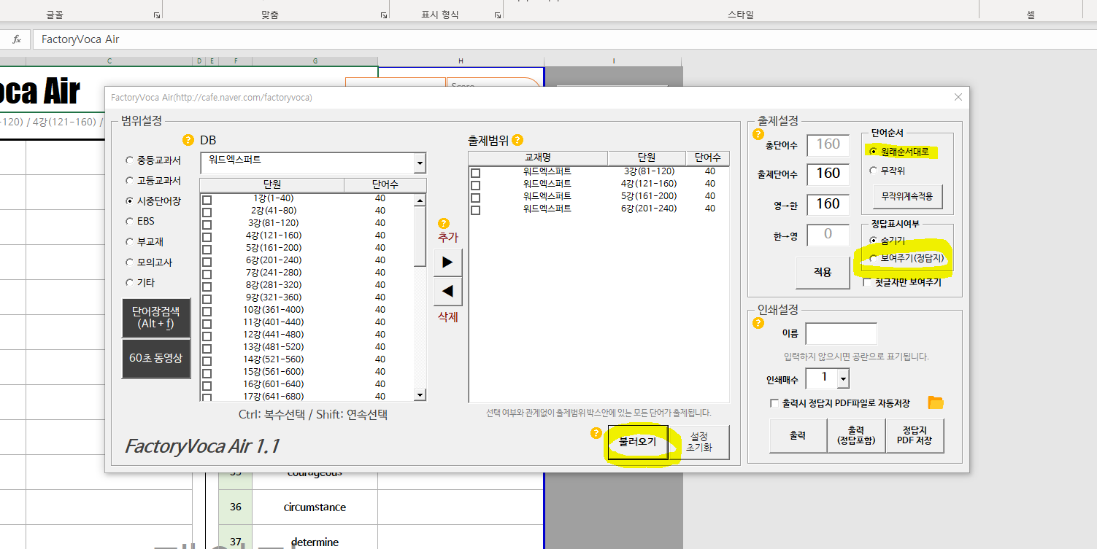Viewport: 1097px width, 549px height.
Task: Click the delete left-arrow button
Action: pos(447,292)
